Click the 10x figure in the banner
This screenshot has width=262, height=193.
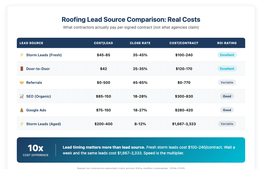(x=35, y=148)
